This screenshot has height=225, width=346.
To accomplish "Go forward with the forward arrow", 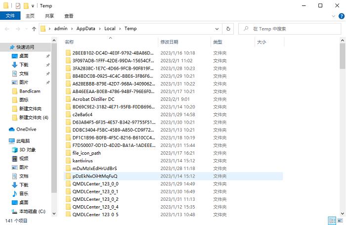I will click(x=18, y=29).
